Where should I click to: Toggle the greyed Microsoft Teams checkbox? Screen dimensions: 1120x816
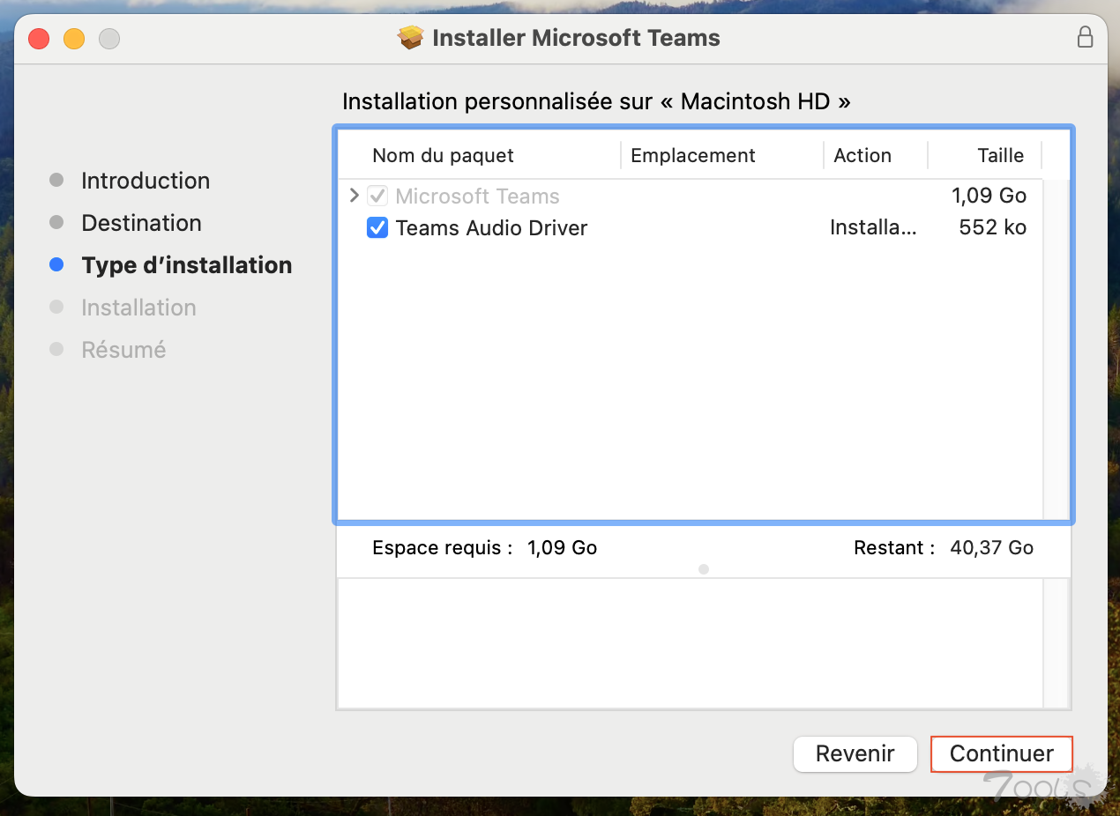point(377,197)
